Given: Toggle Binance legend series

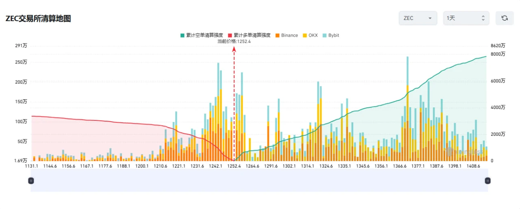Looking at the screenshot, I should pos(286,35).
